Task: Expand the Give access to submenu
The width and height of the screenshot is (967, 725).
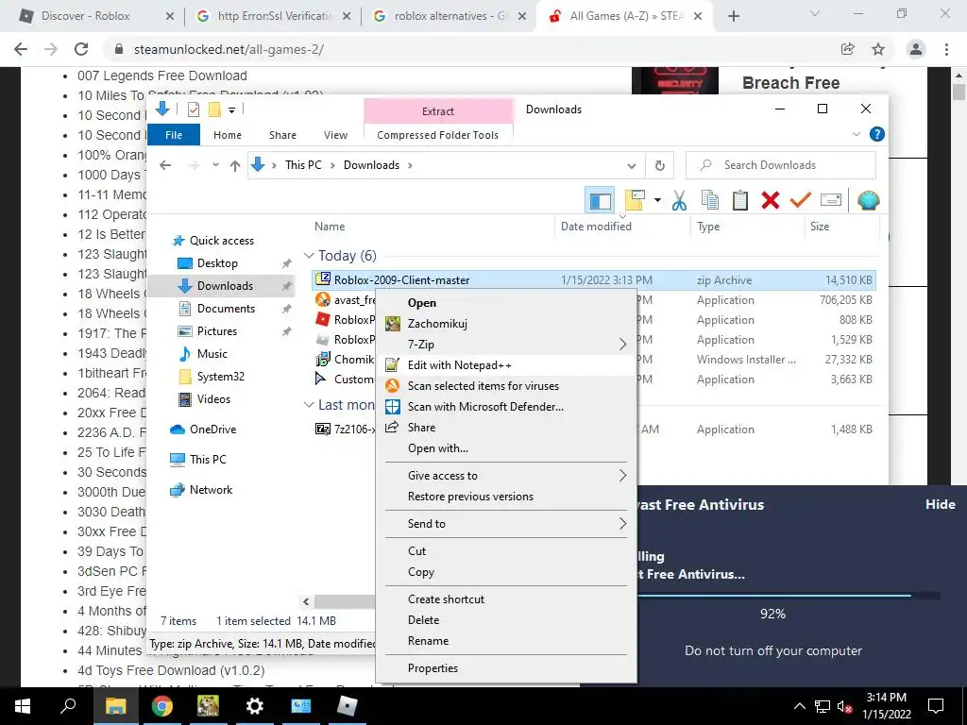Action: [506, 476]
